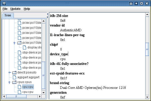Click the tree panel scroll-up arrow
This screenshot has width=151, height=101.
pyautogui.click(x=44, y=21)
